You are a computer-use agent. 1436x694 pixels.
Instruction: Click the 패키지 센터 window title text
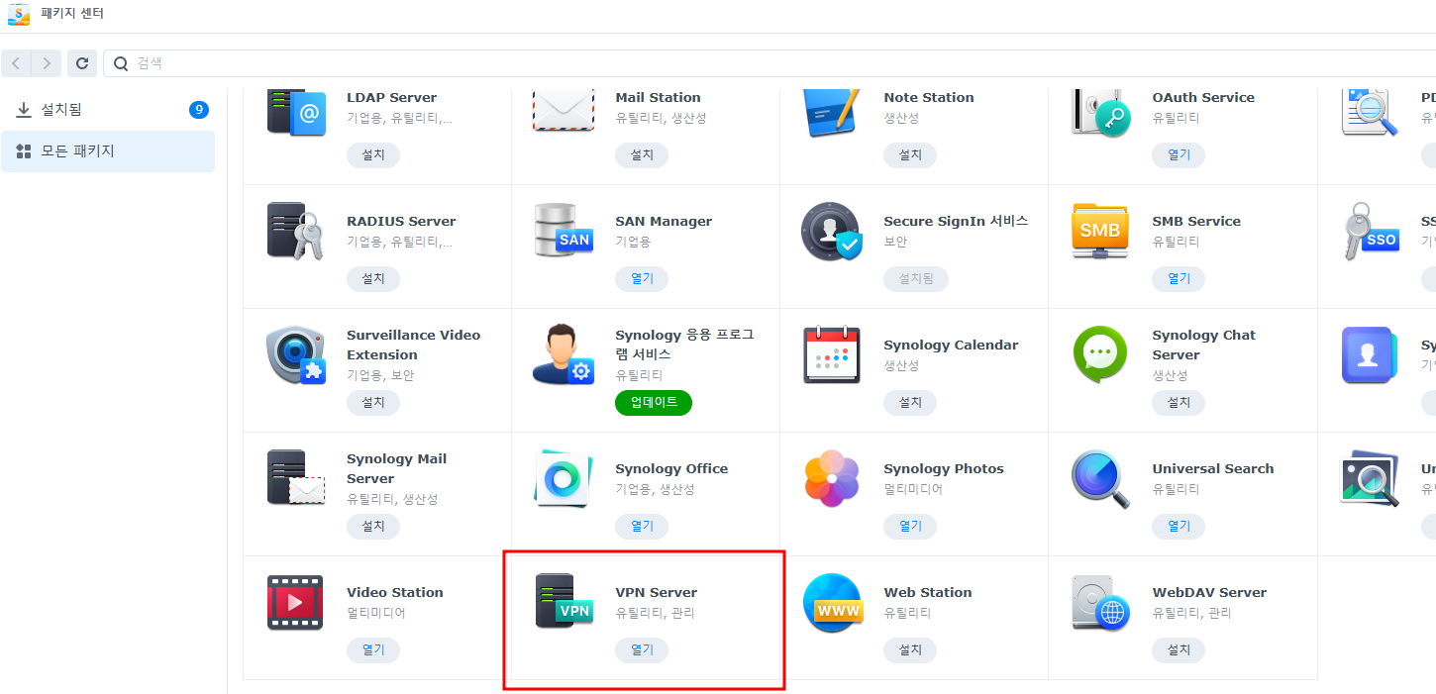point(72,14)
